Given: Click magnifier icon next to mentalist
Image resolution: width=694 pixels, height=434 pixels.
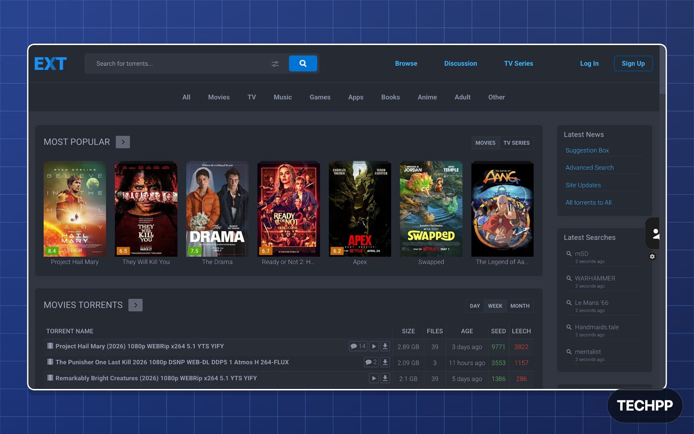Looking at the screenshot, I should pos(569,351).
